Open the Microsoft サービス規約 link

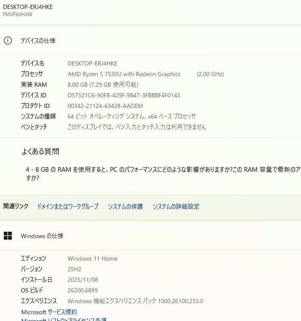(x=49, y=312)
